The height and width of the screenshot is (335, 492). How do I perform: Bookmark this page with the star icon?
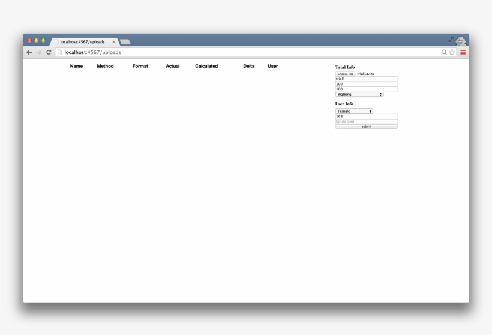(452, 52)
